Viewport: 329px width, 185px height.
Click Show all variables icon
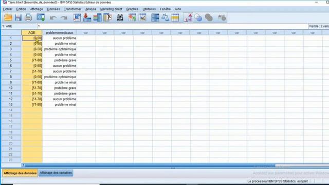tap(209, 17)
